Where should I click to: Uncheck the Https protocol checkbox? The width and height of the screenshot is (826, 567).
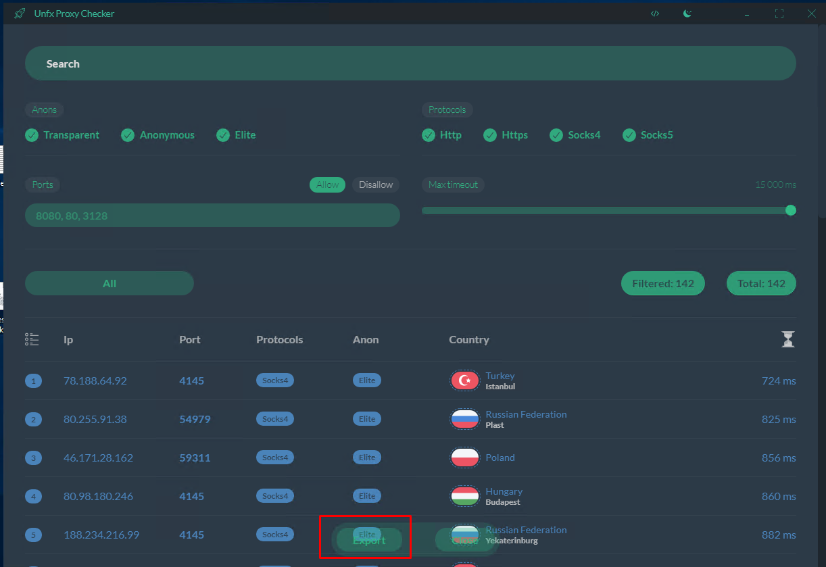tap(490, 135)
